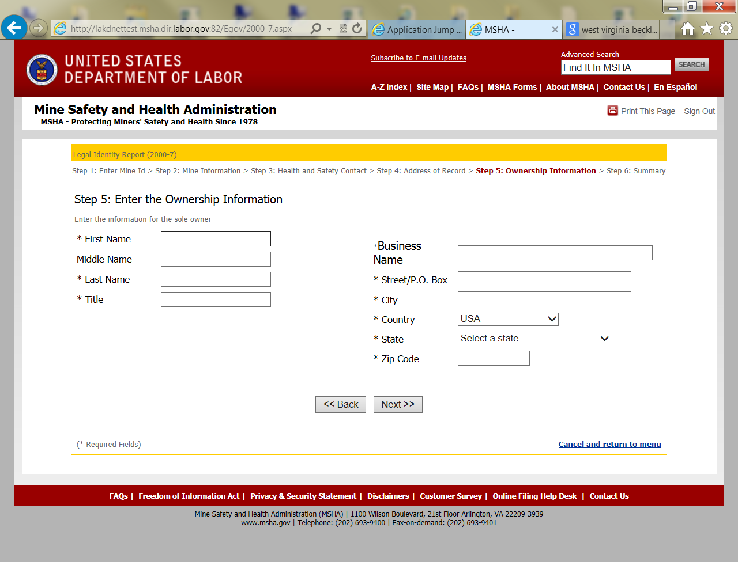Click the browser forward arrow button
The width and height of the screenshot is (738, 562).
click(38, 28)
